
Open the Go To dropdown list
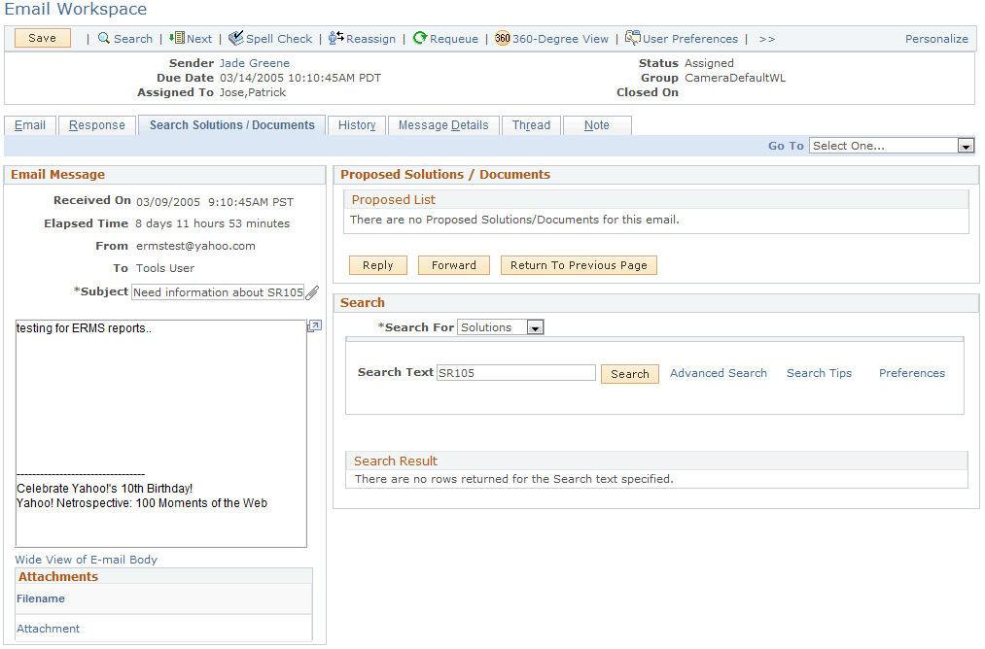(x=966, y=145)
